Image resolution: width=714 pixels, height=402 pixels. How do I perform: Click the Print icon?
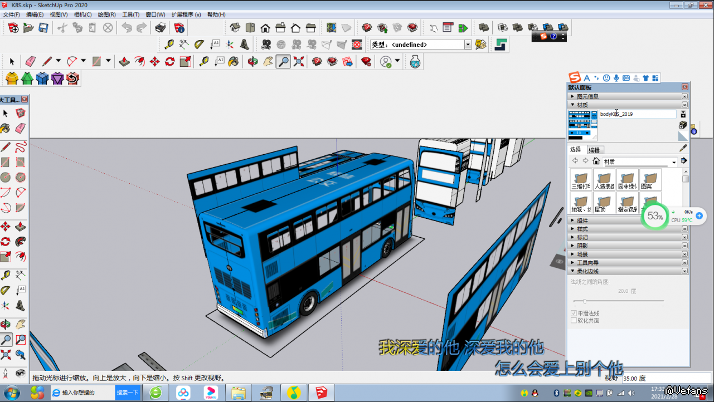[161, 27]
